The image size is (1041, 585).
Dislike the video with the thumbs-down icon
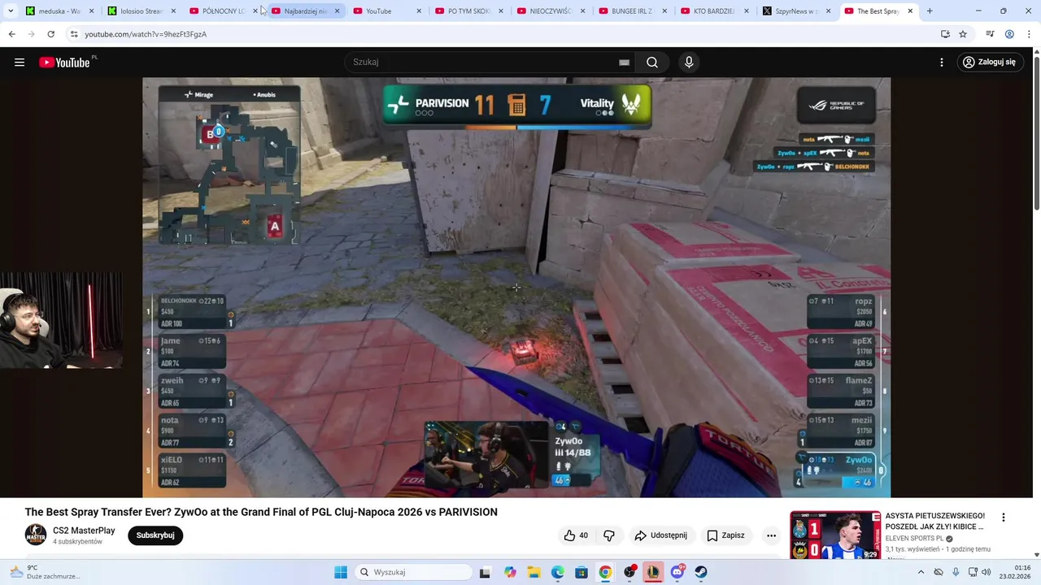pos(609,535)
